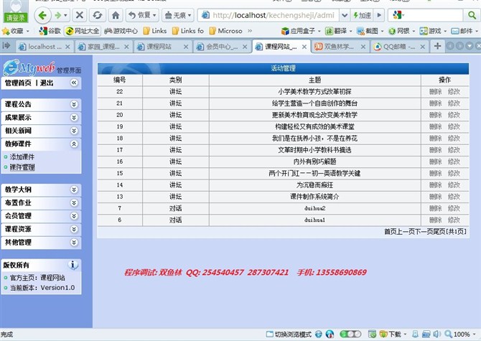The height and width of the screenshot is (341, 481).
Task: Open the 游戏 games tool
Action: tap(430, 31)
